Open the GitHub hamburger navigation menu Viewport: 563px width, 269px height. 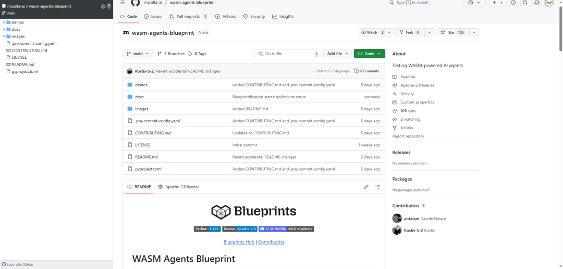123,3
